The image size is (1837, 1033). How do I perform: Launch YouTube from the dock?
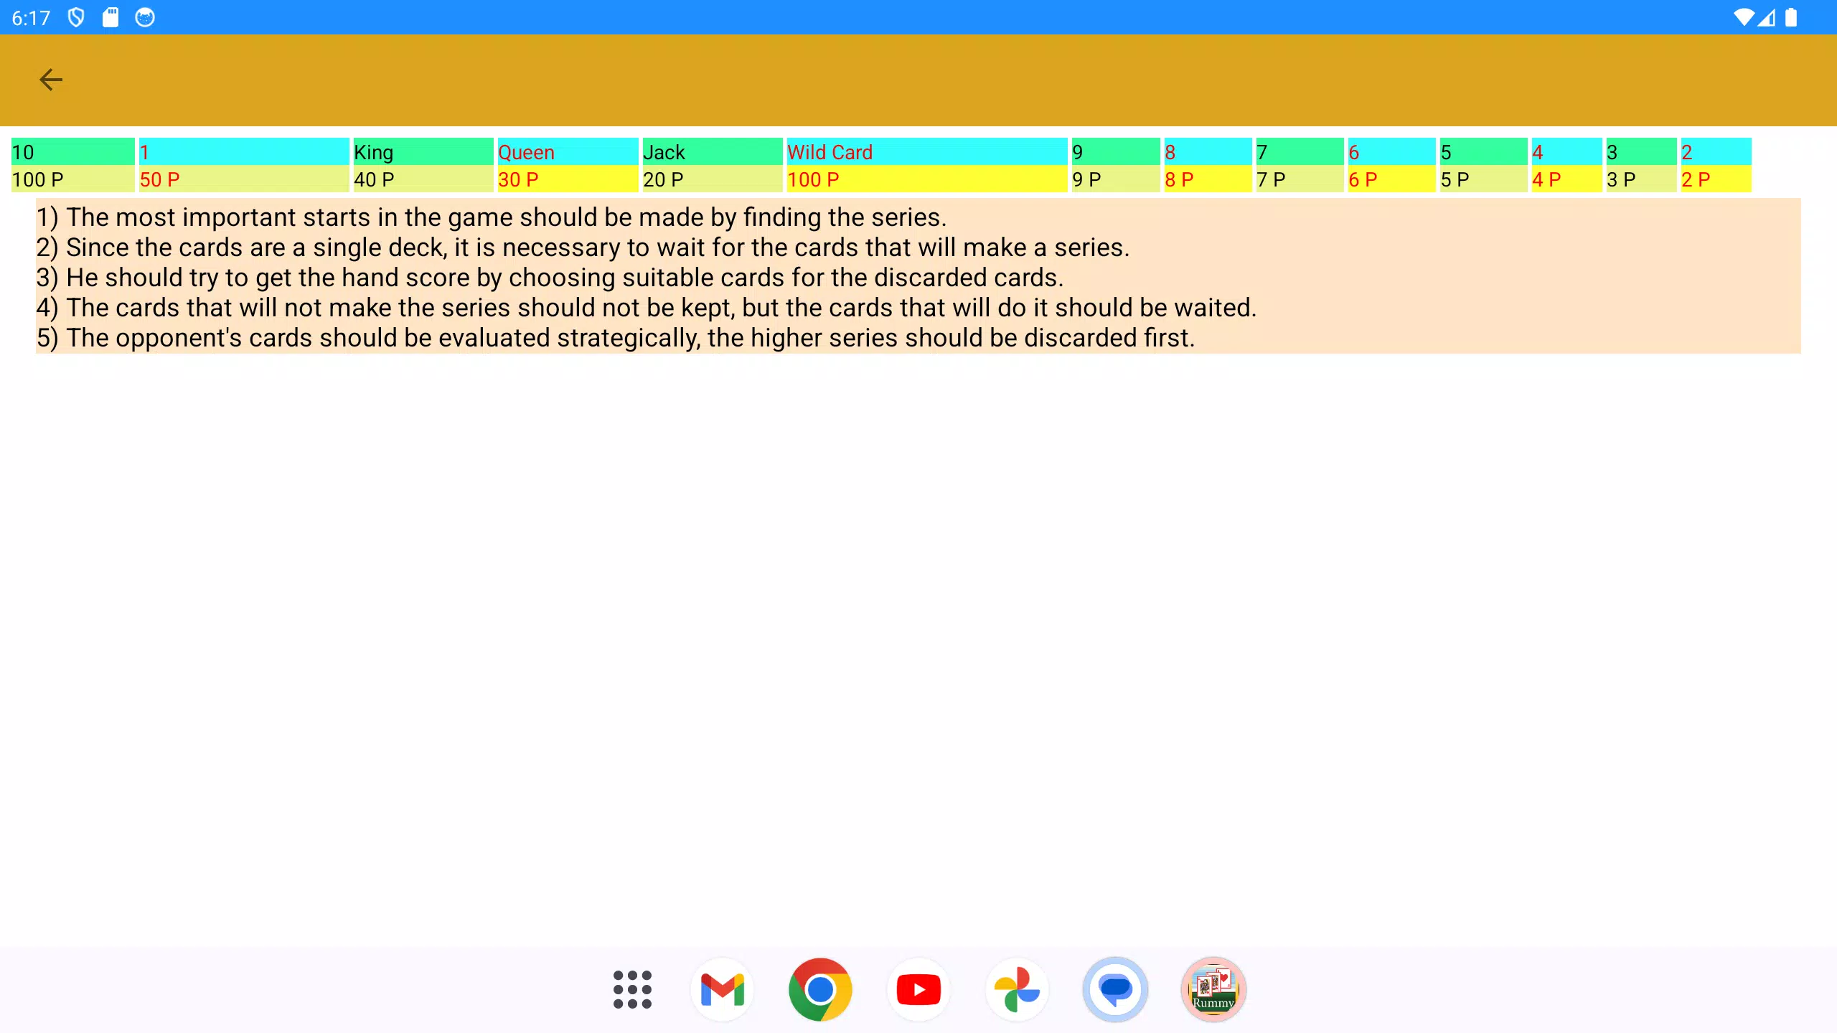[918, 990]
